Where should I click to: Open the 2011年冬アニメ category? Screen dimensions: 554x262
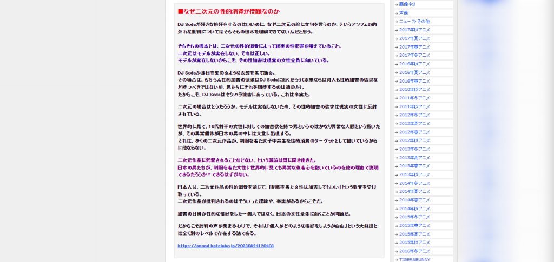click(x=414, y=98)
